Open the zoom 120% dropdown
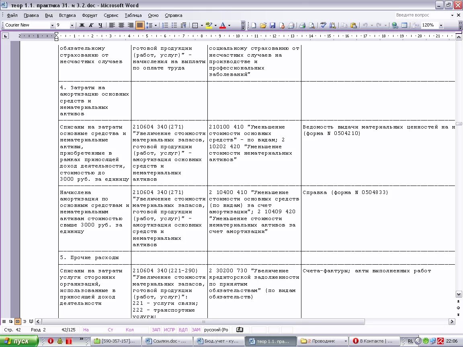Screen dimensions: 463x347 click(x=441, y=25)
